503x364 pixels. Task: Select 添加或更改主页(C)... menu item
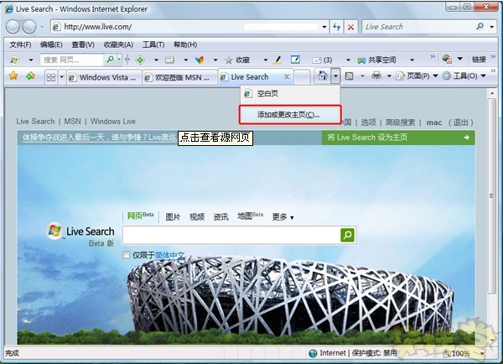(290, 115)
